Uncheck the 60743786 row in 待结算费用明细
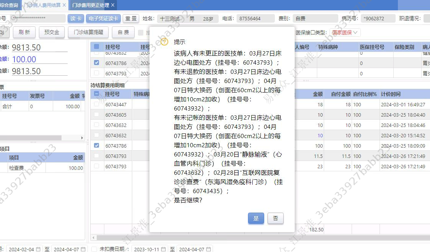 tap(97, 145)
